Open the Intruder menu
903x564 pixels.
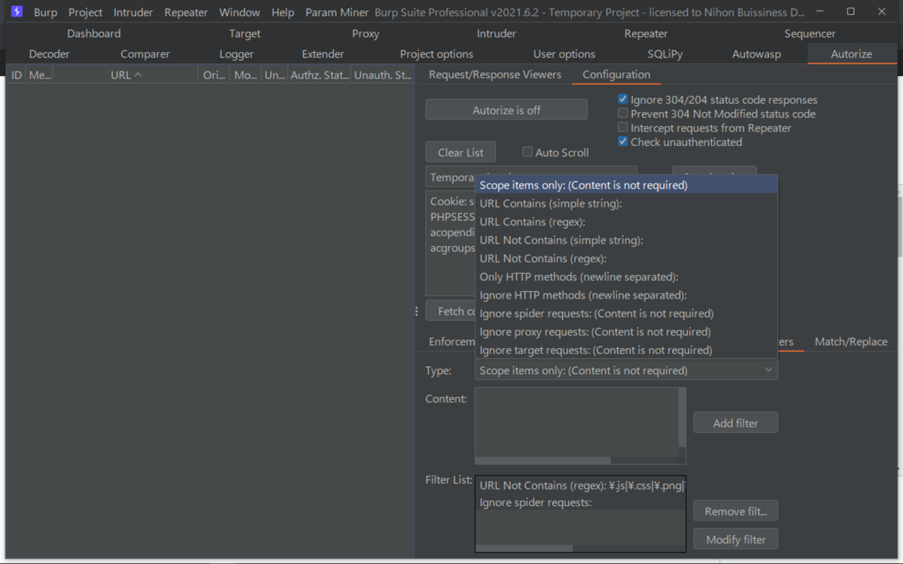tap(133, 12)
